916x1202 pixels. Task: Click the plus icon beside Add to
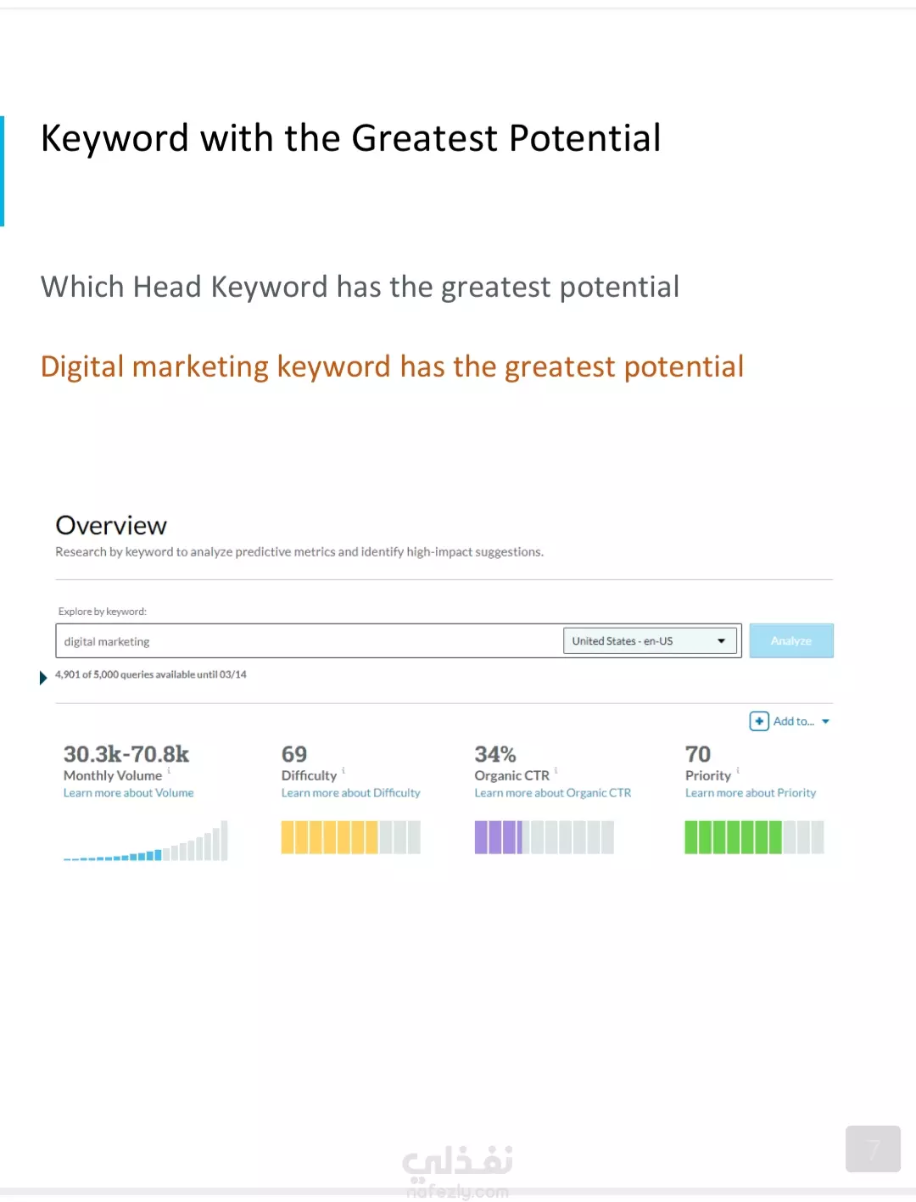759,721
